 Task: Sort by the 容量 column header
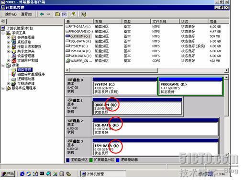pyautogui.click(x=219, y=22)
